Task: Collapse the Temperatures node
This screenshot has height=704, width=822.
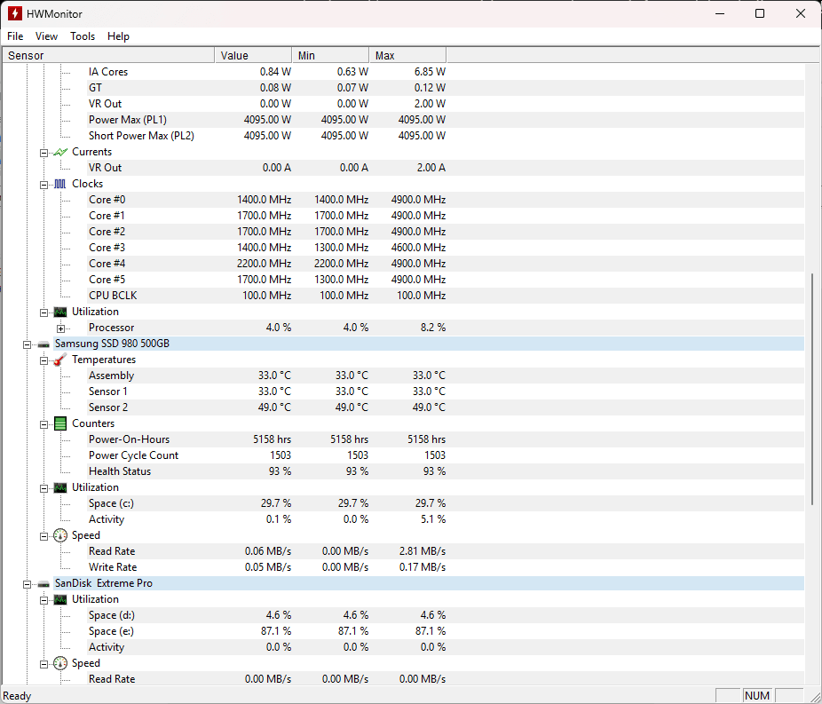Action: point(44,360)
